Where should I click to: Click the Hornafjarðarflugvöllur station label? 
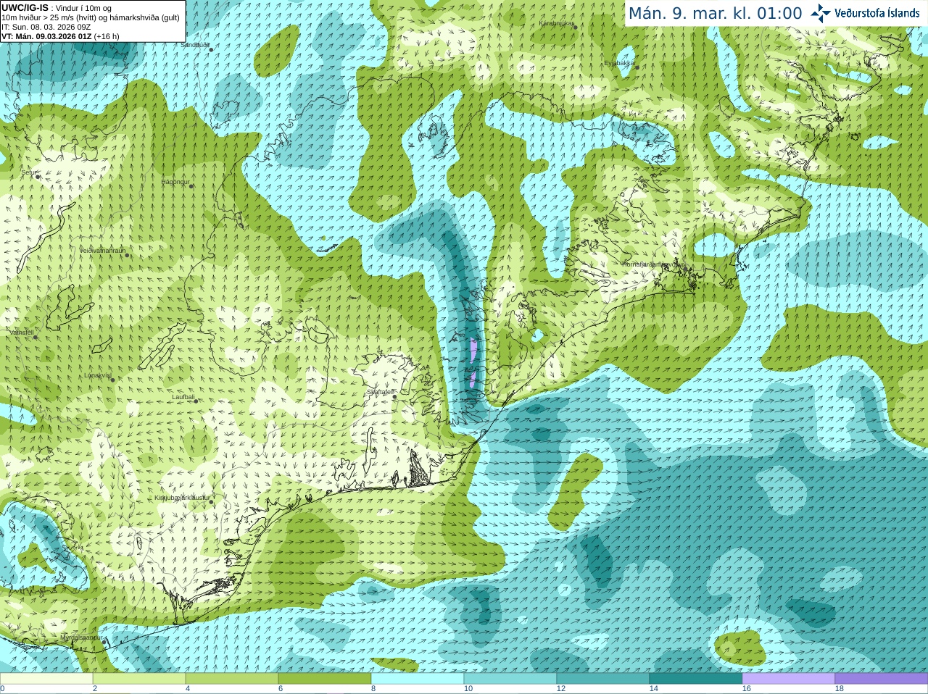click(652, 264)
